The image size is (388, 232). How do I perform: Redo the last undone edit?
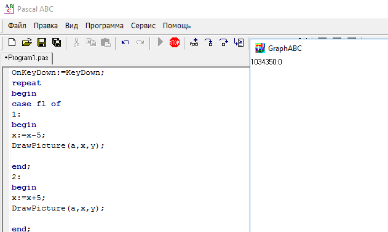pos(140,42)
